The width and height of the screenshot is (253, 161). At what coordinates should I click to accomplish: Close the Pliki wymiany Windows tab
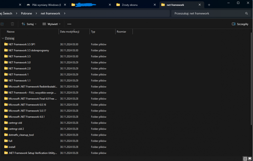(65, 5)
